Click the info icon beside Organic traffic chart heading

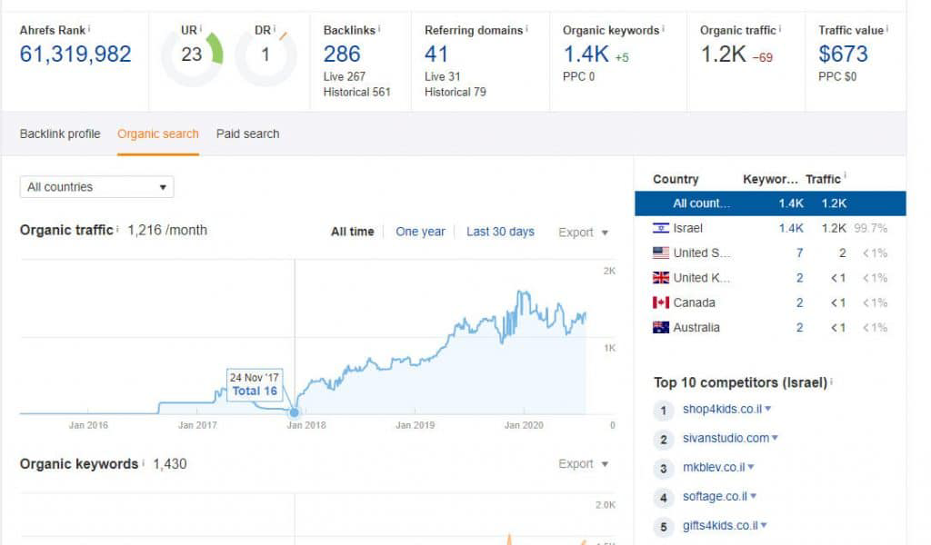click(x=117, y=228)
